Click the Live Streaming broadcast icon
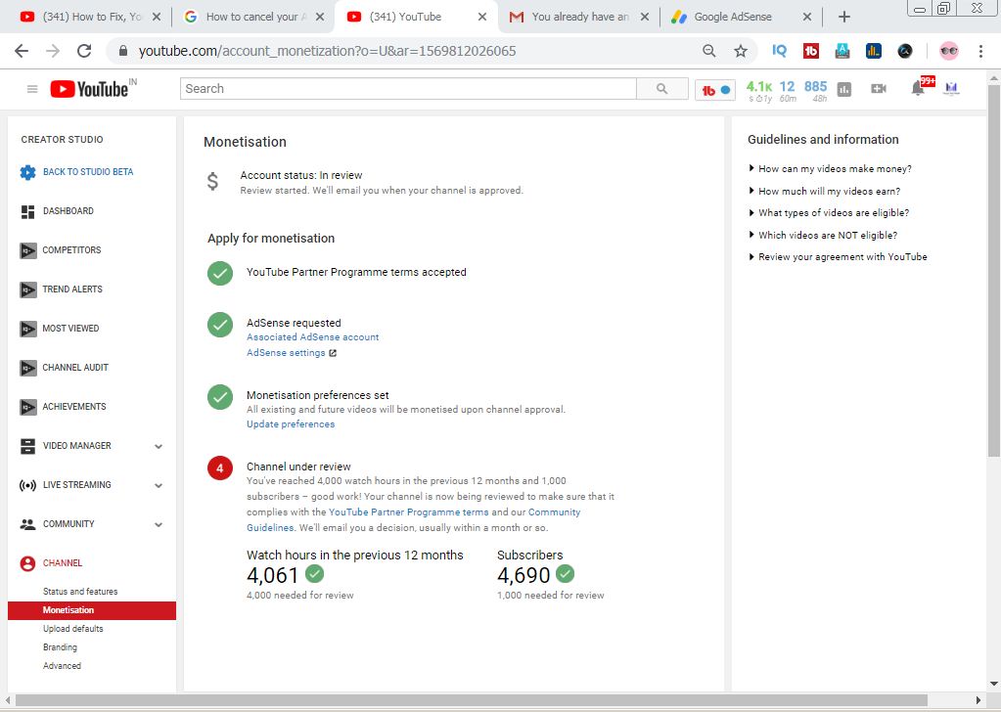Screen dimensions: 1001x712 click(27, 485)
